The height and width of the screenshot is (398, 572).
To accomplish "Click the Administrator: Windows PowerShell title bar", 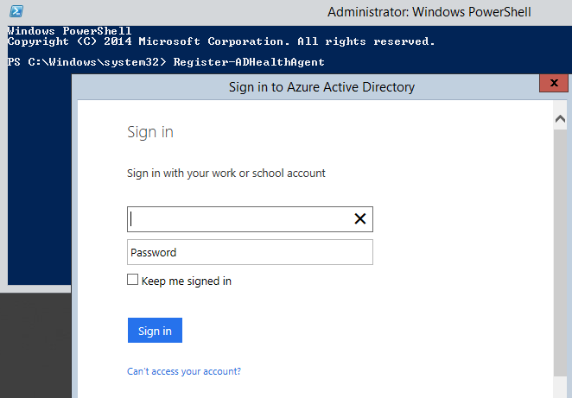I will click(x=429, y=12).
